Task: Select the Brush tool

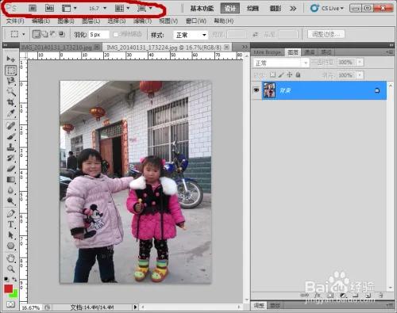Action: point(10,136)
